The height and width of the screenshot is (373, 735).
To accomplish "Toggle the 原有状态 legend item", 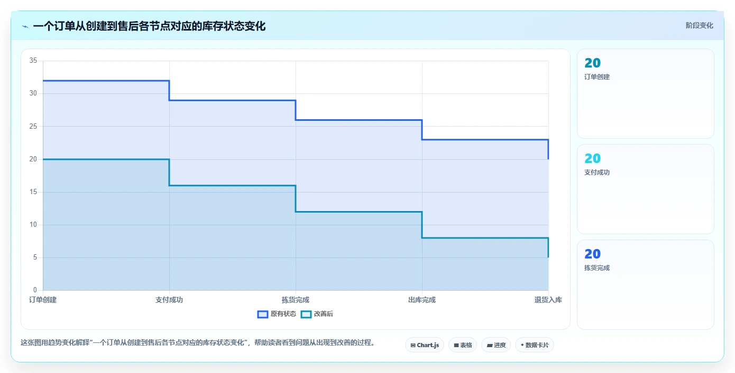I will tap(277, 314).
